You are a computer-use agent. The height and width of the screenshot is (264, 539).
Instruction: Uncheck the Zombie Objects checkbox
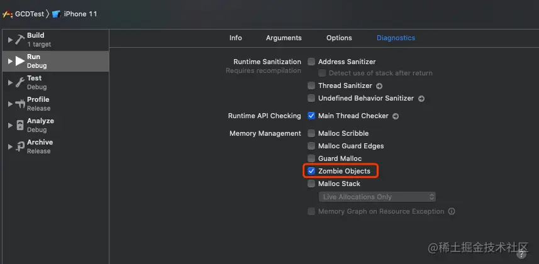tap(311, 171)
